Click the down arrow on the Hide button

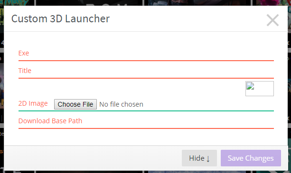tap(208, 159)
